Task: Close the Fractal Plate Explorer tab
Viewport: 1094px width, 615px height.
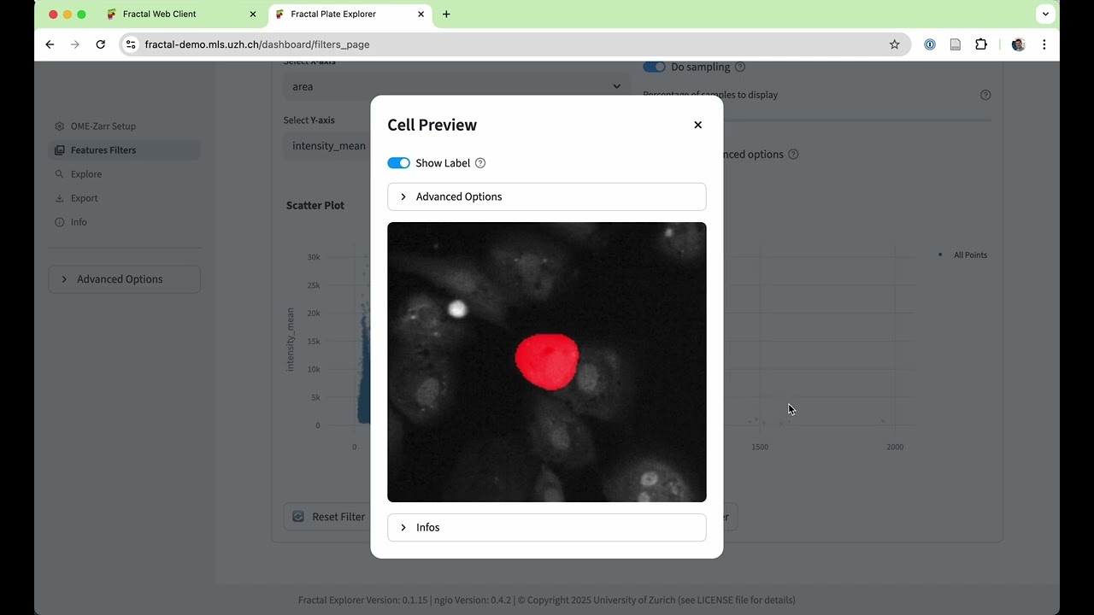Action: click(x=421, y=15)
